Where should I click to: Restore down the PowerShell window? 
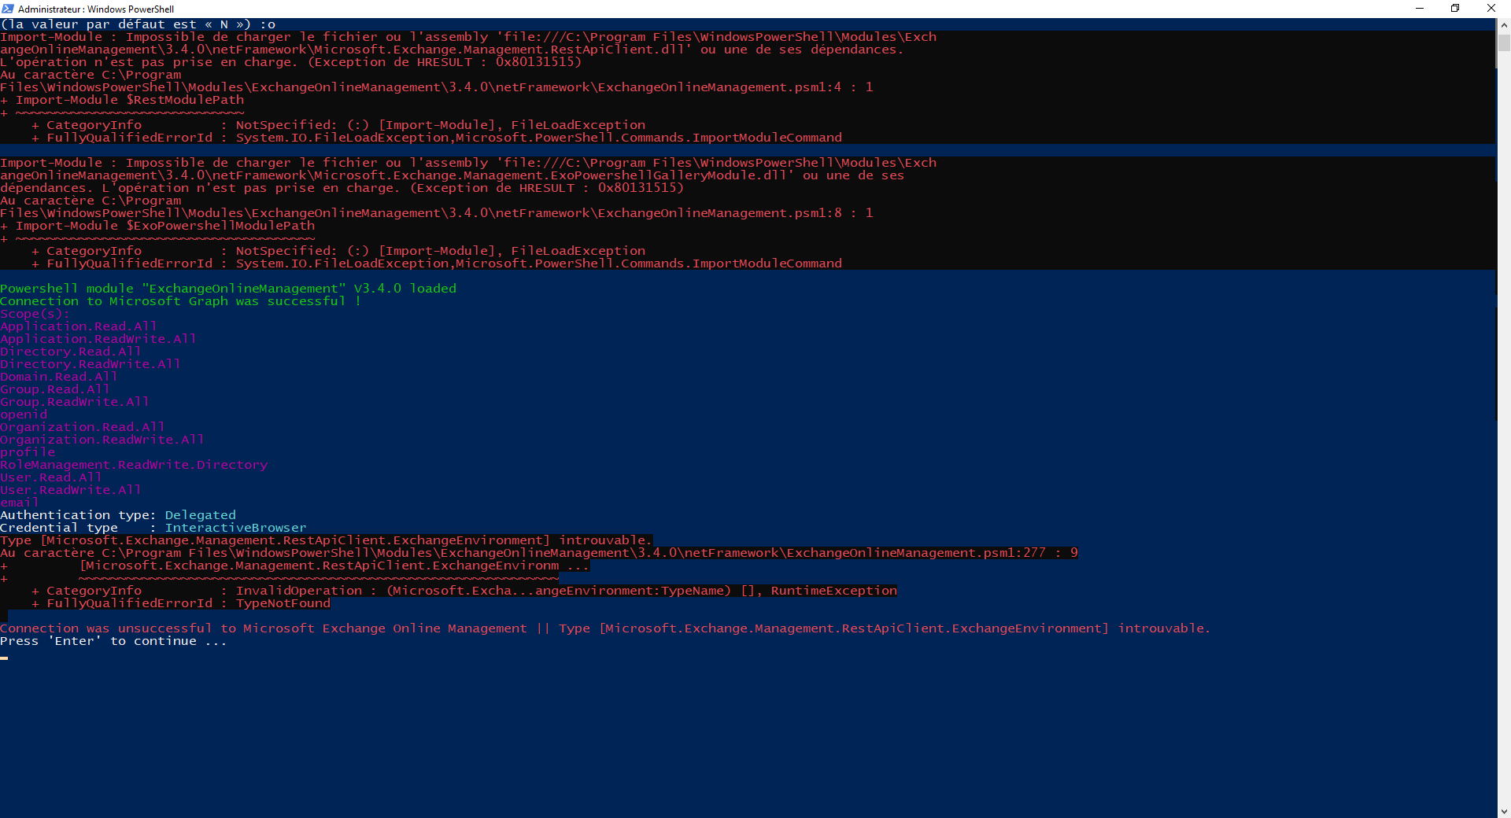[x=1455, y=9]
